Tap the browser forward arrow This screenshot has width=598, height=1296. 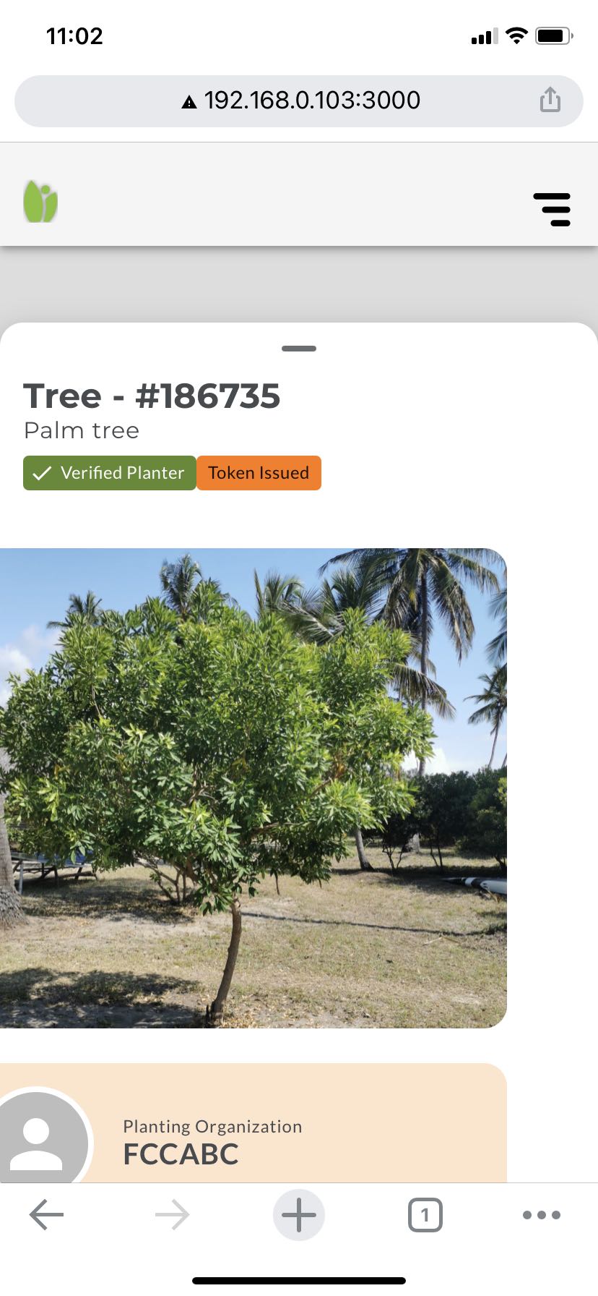pos(172,1214)
